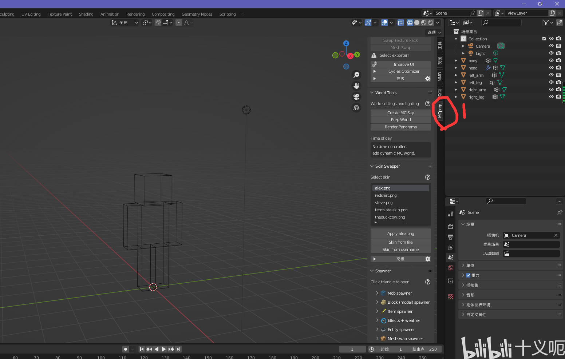This screenshot has height=359, width=565.
Task: Collapse the Collection in outliner
Action: point(456,39)
